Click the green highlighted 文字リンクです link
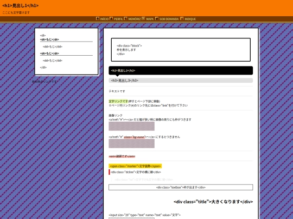The width and height of the screenshot is (293, 219). pos(118,101)
